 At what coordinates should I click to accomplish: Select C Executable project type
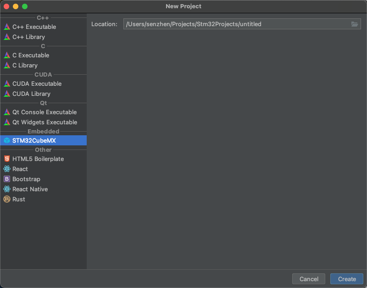[31, 55]
